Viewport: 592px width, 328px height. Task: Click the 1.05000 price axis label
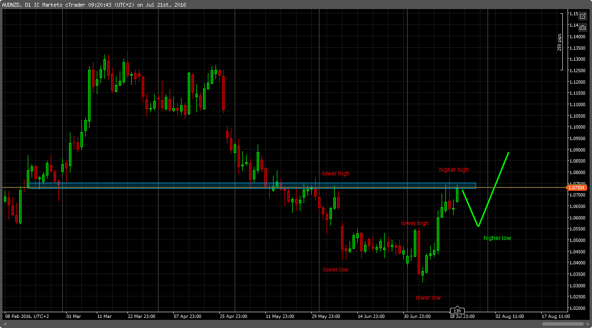coord(578,241)
